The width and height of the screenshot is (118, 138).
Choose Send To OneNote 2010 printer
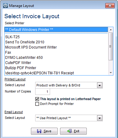(x=56, y=42)
